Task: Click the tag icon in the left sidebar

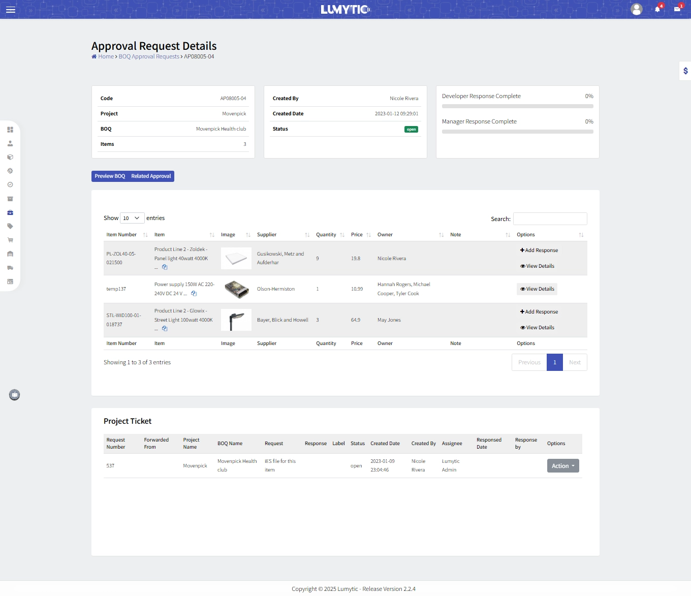Action: (10, 226)
